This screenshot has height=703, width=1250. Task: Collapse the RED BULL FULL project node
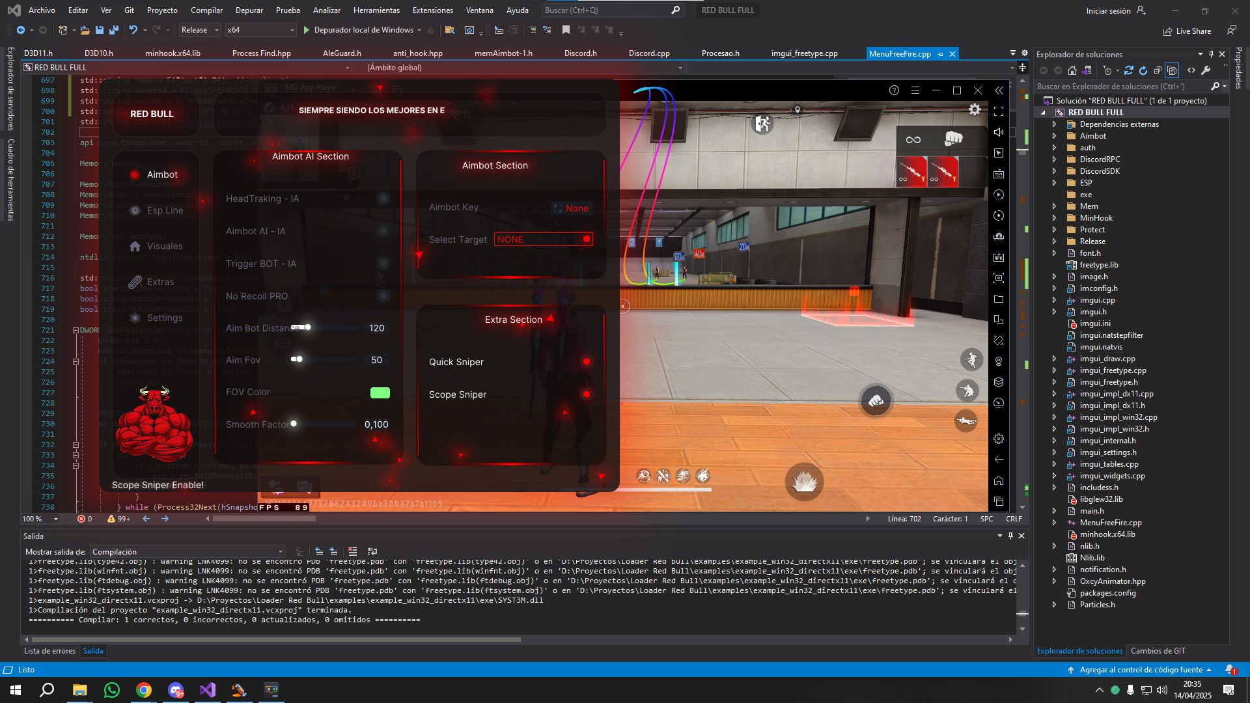(1044, 113)
